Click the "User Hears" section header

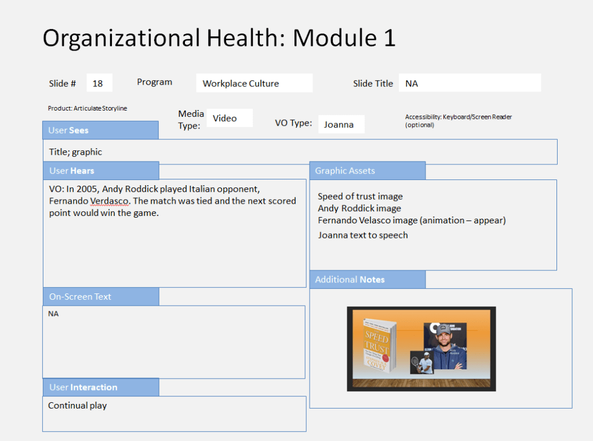point(100,171)
